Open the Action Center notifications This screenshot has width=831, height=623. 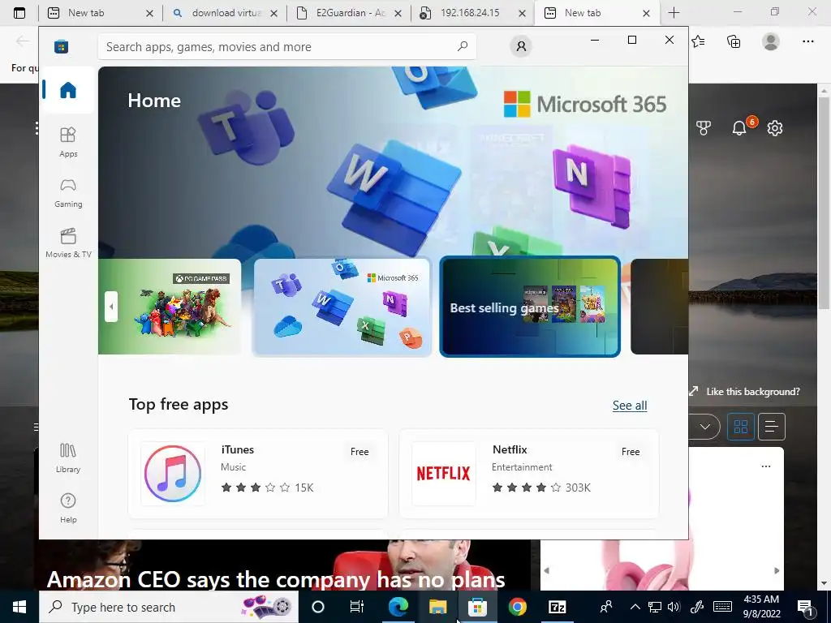coord(806,607)
